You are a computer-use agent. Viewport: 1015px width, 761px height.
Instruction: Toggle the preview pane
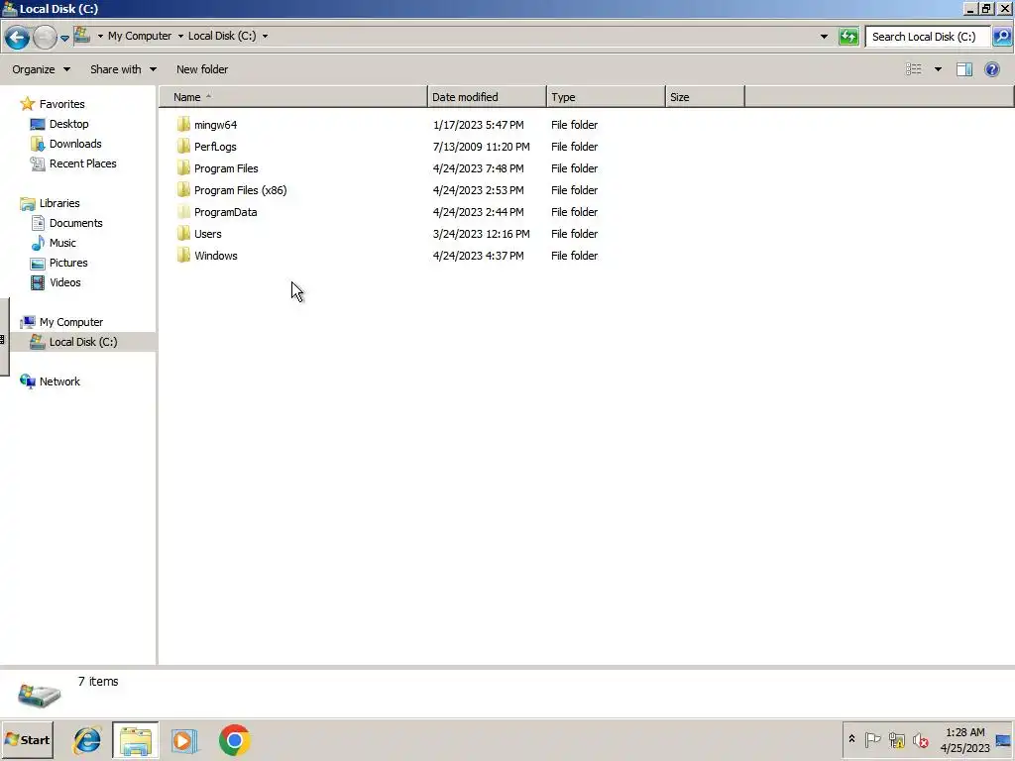coord(963,69)
